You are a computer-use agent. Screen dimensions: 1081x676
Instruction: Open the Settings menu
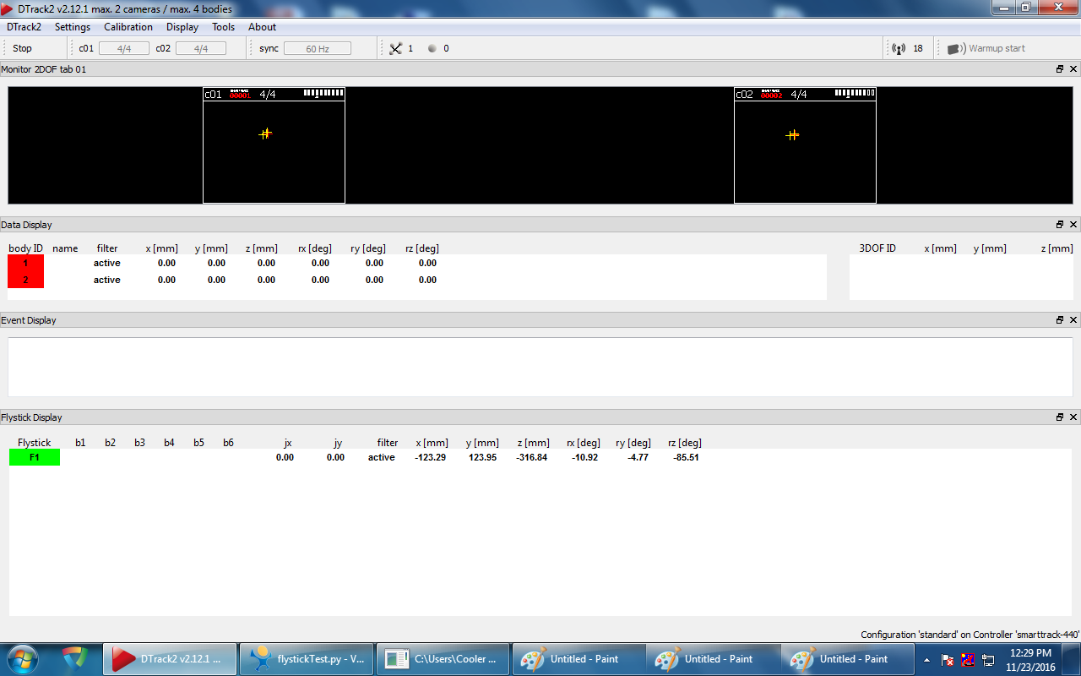(73, 27)
